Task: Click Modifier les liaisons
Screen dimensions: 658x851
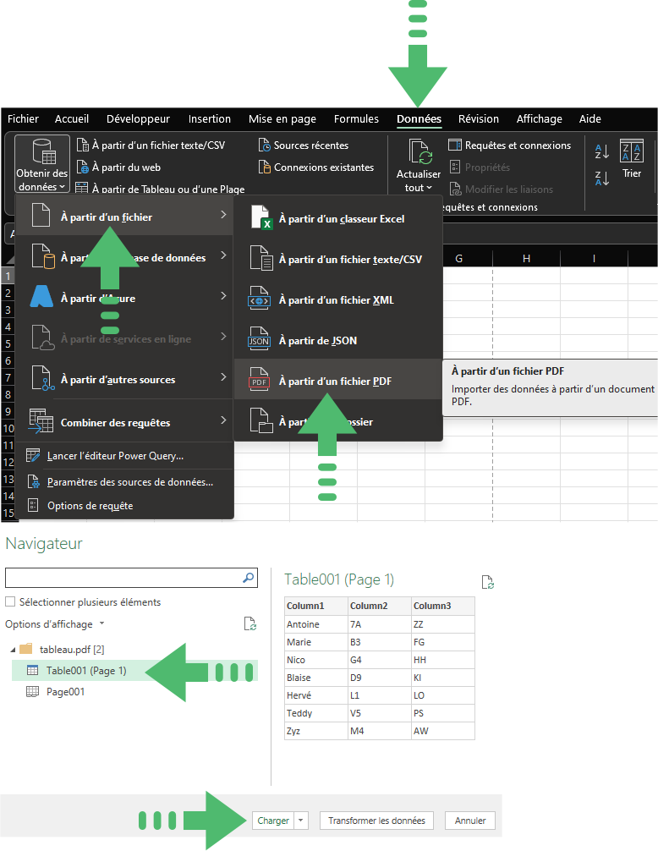Action: click(x=502, y=189)
